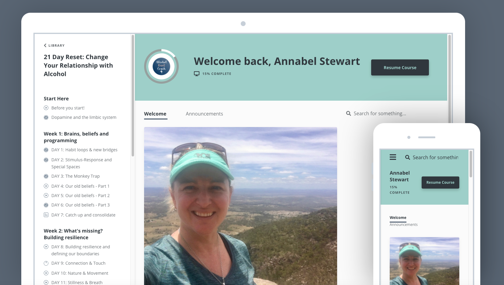Open DAY 7: Catch up and consolidate

(83, 215)
